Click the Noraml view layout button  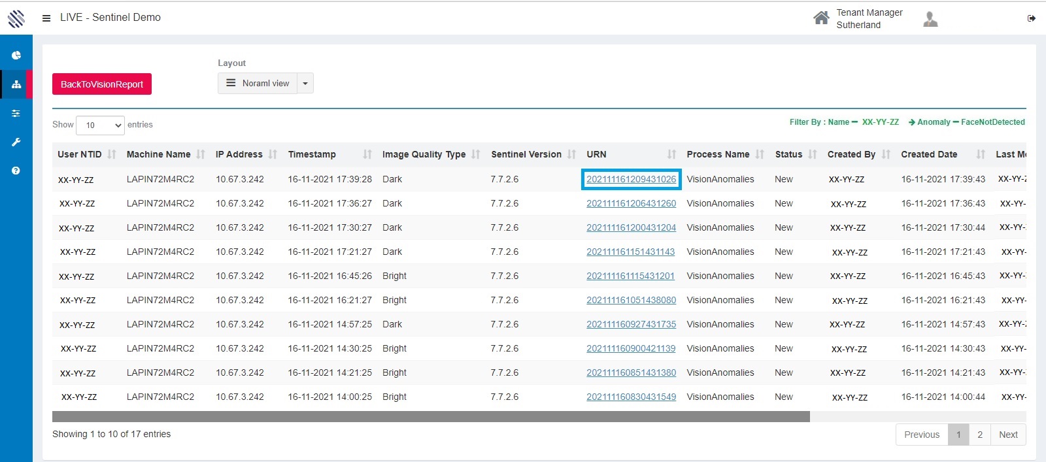258,84
